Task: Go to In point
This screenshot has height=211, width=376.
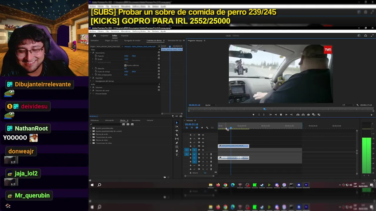Action: pos(271,115)
